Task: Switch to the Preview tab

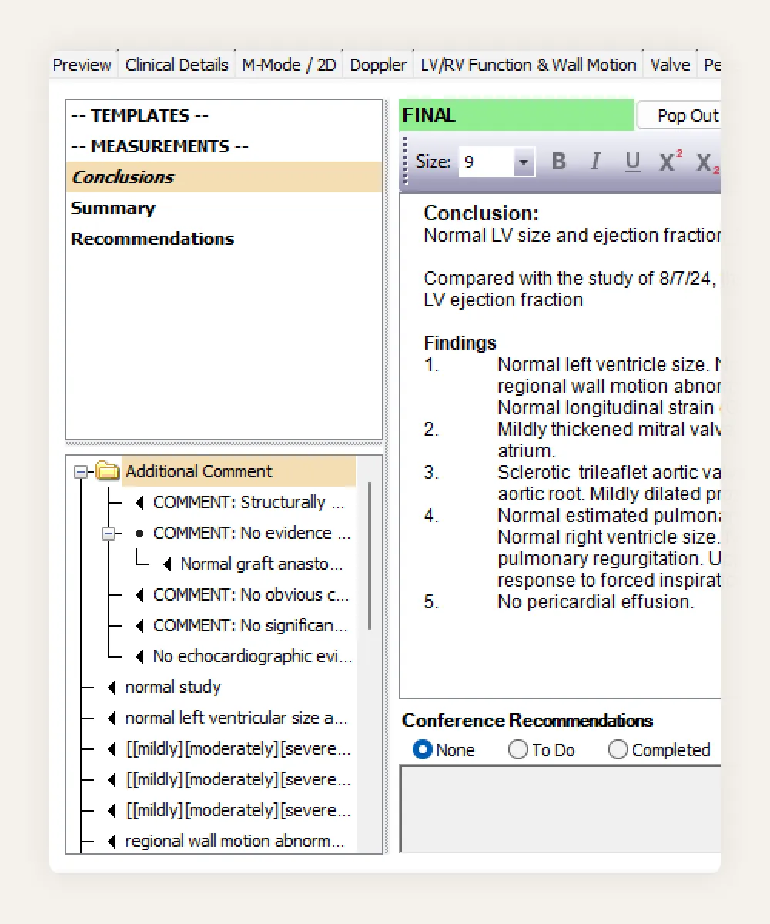Action: point(82,65)
